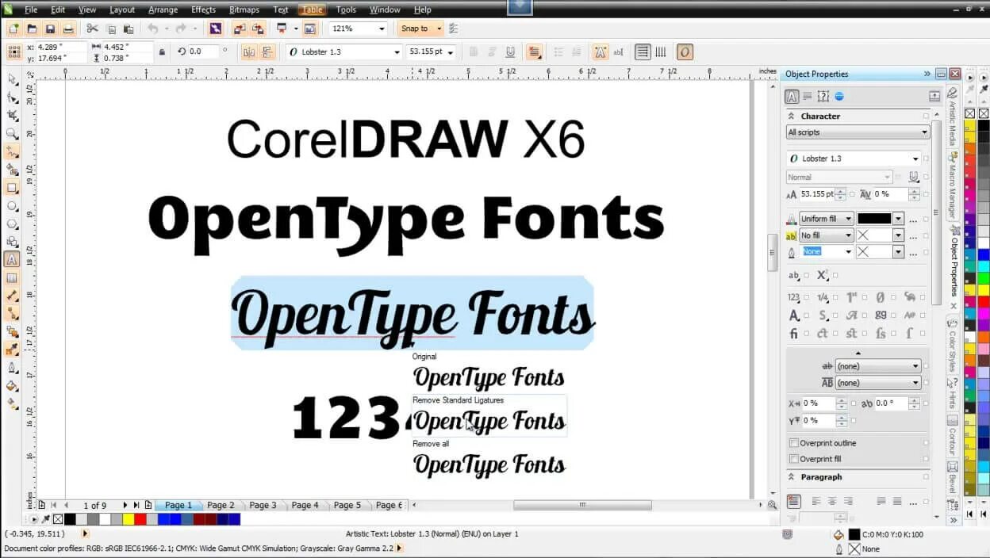Pick the red swatch from the color palette
This screenshot has width=990, height=558.
pos(140,519)
